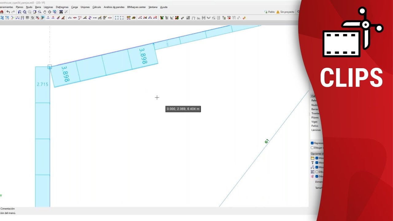Click the Redo arrow in the toolbar
The image size is (393, 221).
tap(13, 12)
